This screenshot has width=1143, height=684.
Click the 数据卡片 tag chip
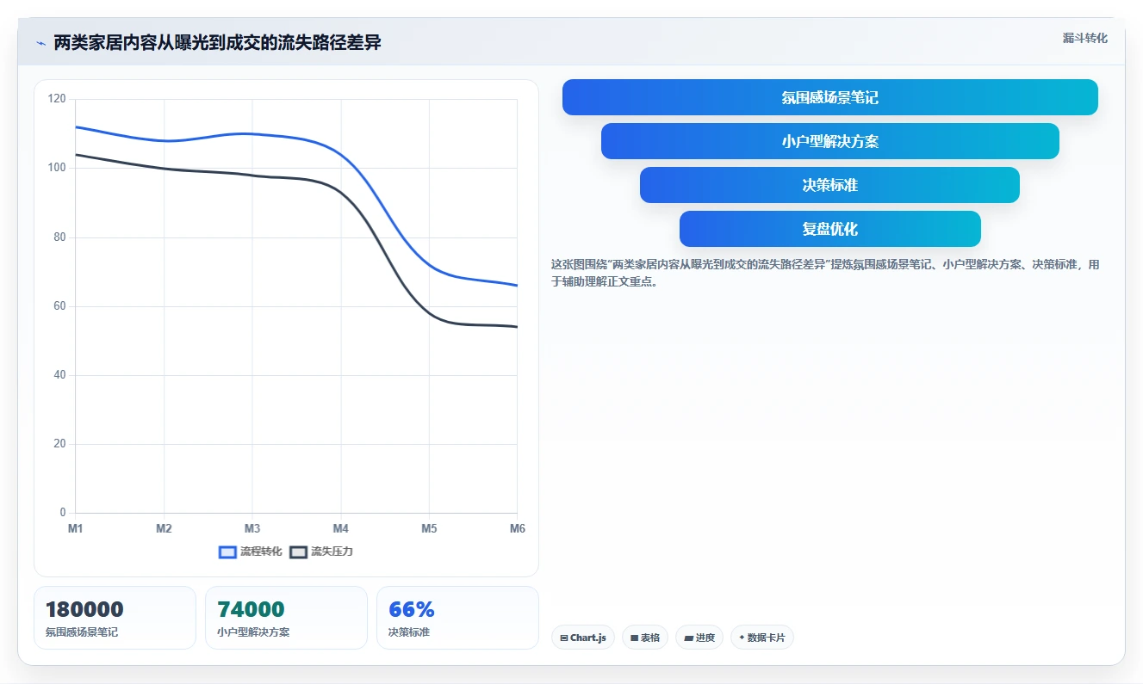point(761,638)
